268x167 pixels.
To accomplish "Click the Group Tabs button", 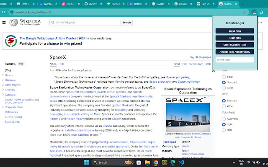I will click(x=234, y=31).
